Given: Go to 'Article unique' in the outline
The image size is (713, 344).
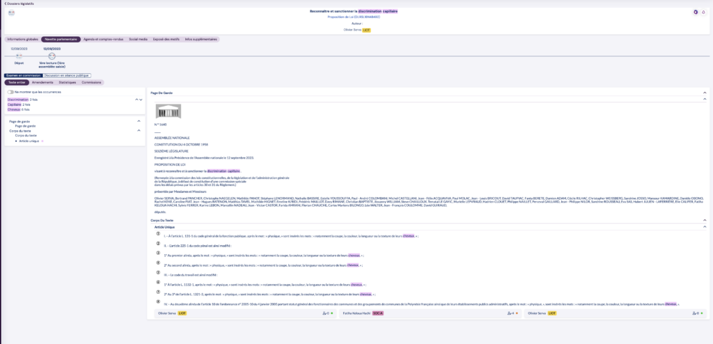Looking at the screenshot, I should pos(29,141).
